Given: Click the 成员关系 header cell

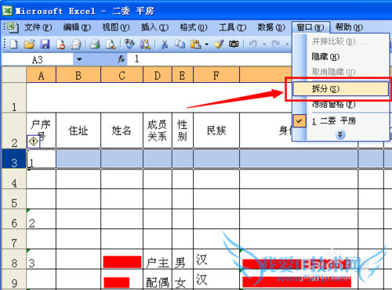Looking at the screenshot, I should (x=158, y=131).
